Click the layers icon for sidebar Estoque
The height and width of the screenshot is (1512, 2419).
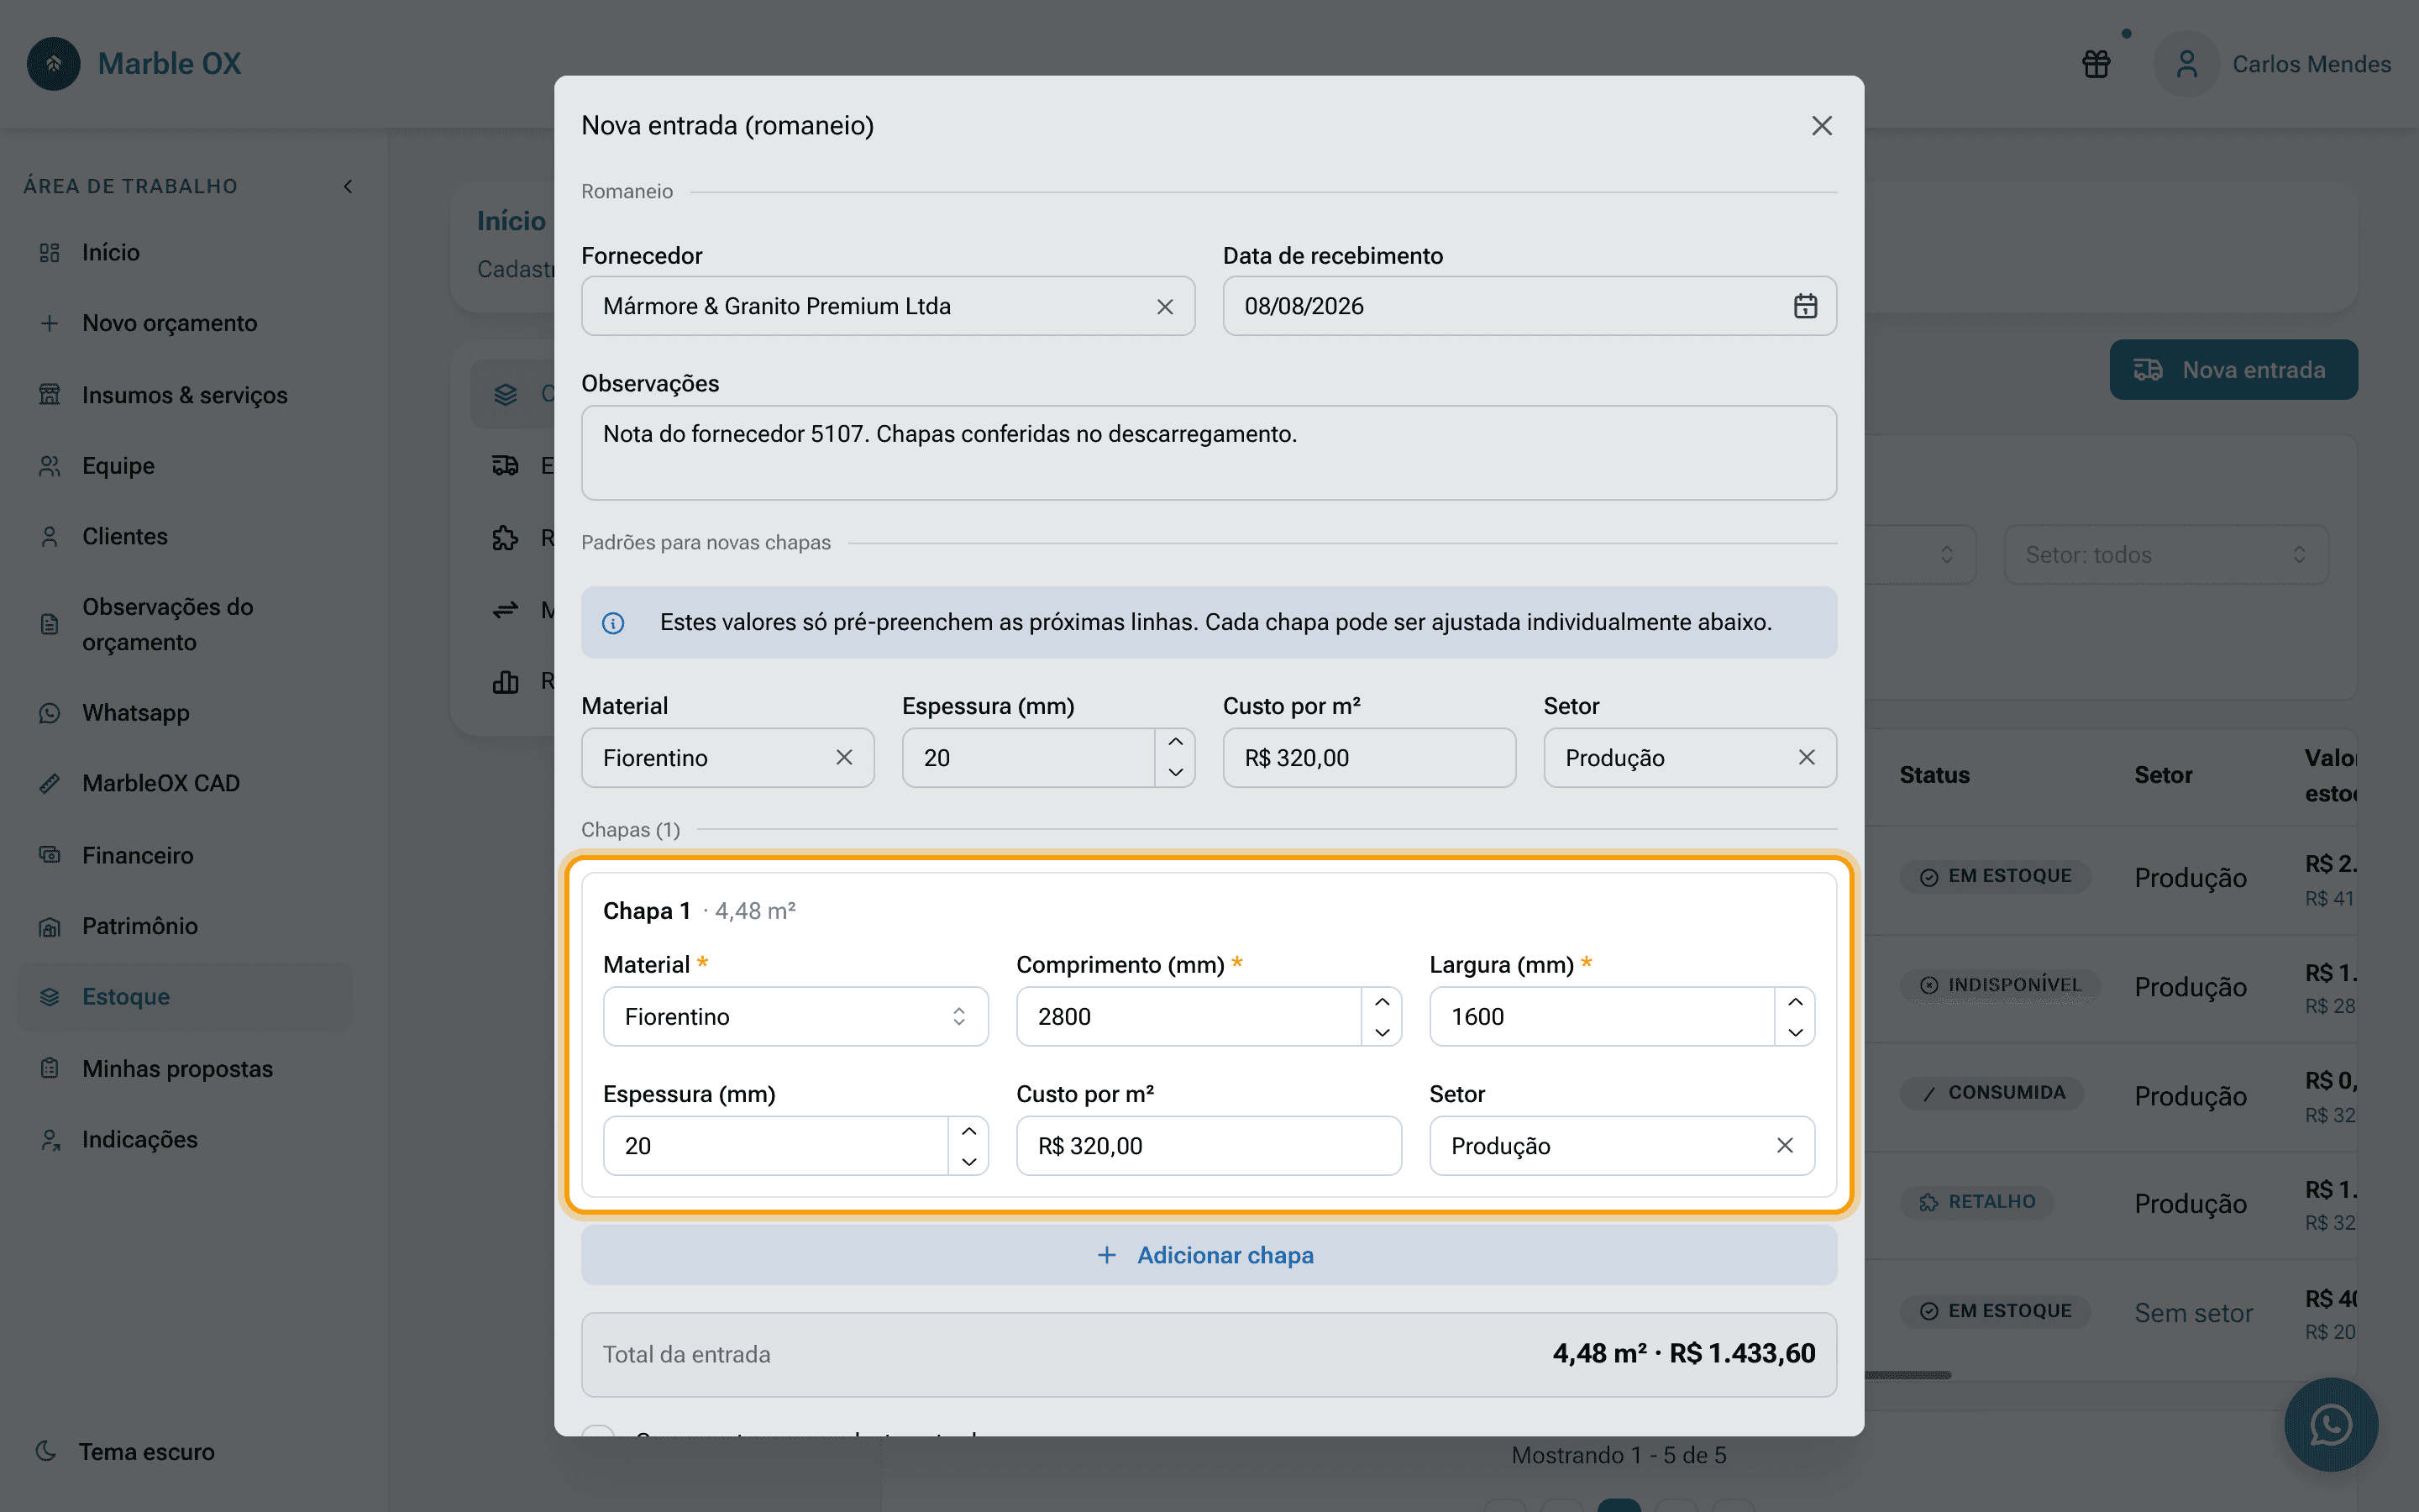(x=49, y=997)
